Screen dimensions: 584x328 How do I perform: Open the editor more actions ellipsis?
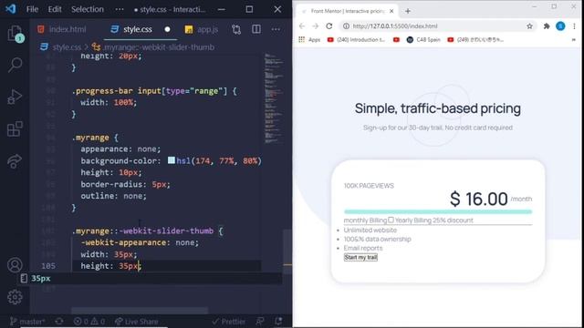click(276, 29)
